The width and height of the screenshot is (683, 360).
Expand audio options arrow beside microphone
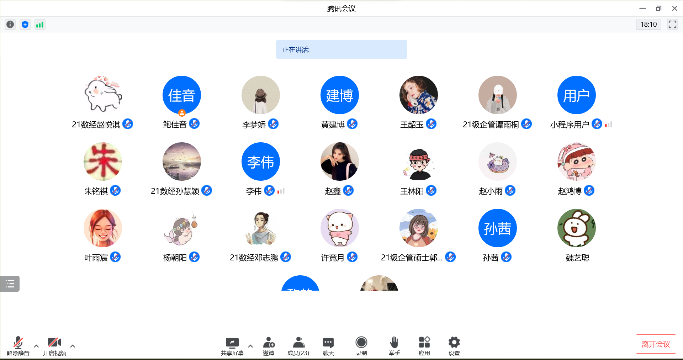36,346
